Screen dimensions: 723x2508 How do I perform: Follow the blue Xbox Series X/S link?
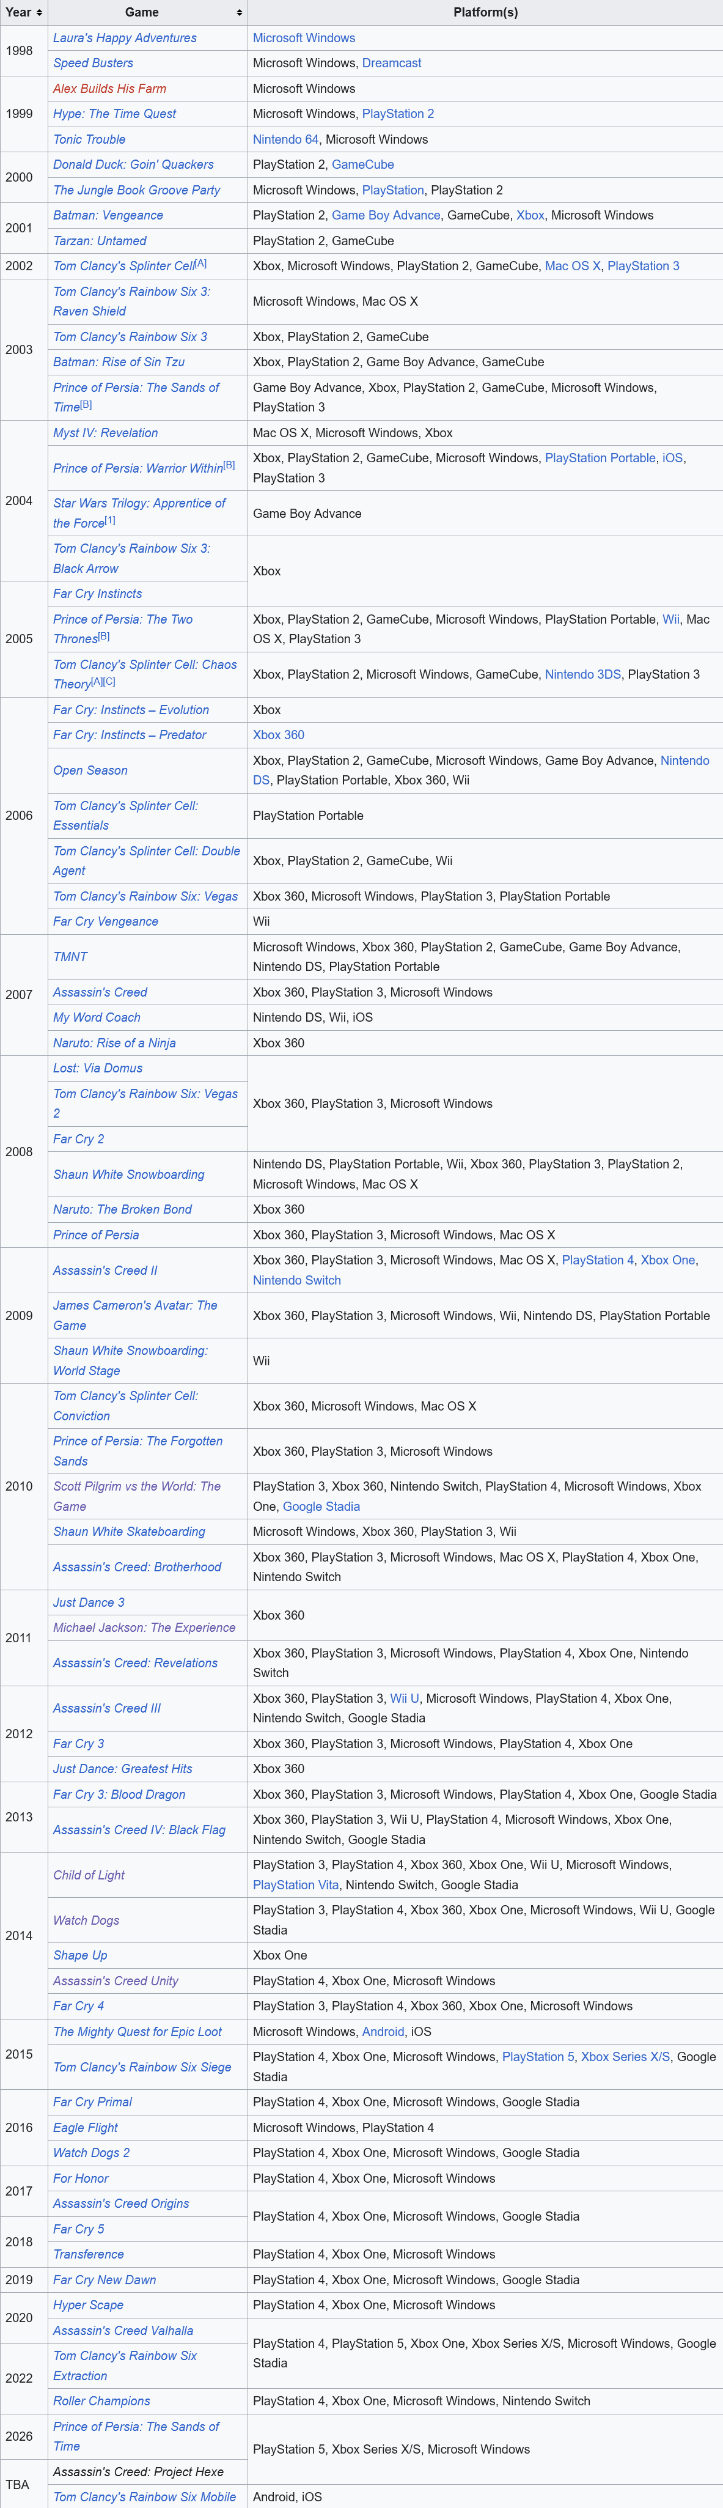coord(626,2056)
